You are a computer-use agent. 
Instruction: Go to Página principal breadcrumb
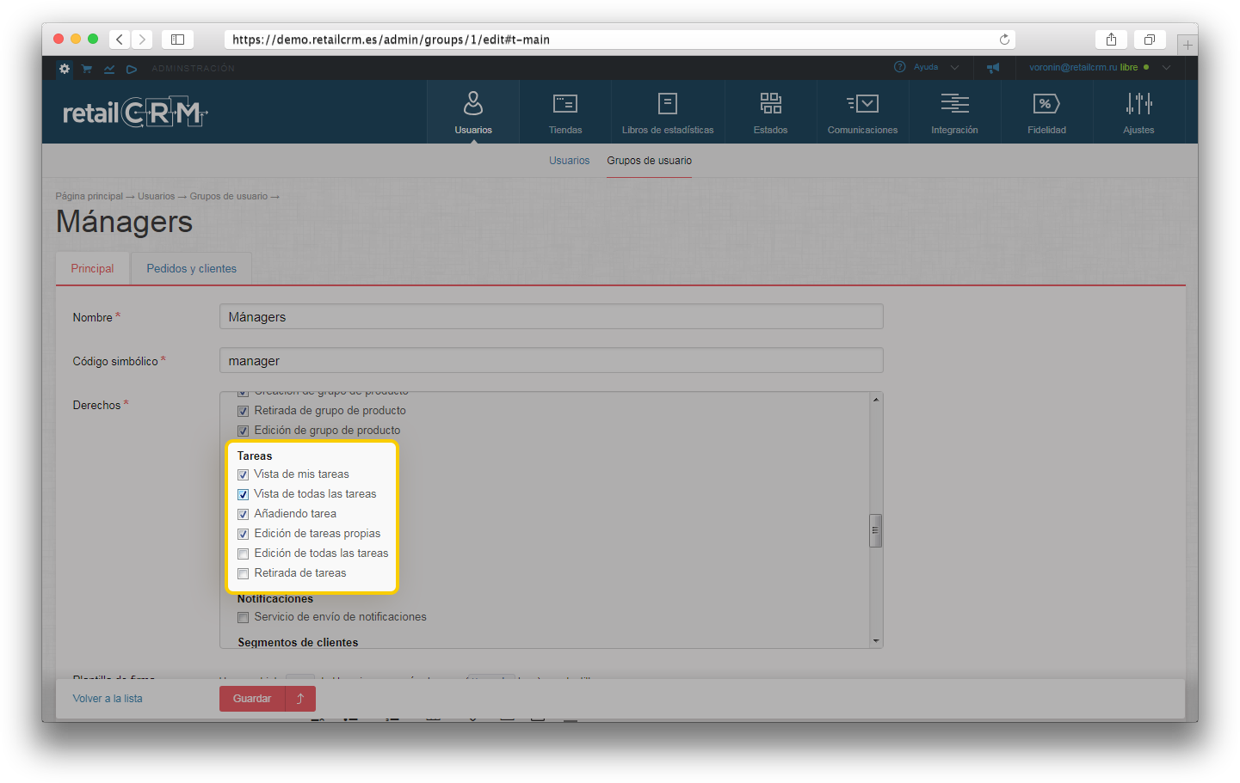[89, 196]
